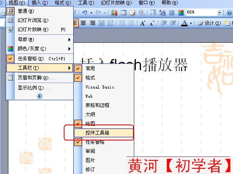Expand the full View menu chevron
Image resolution: width=233 pixels, height=174 pixels.
39,96
